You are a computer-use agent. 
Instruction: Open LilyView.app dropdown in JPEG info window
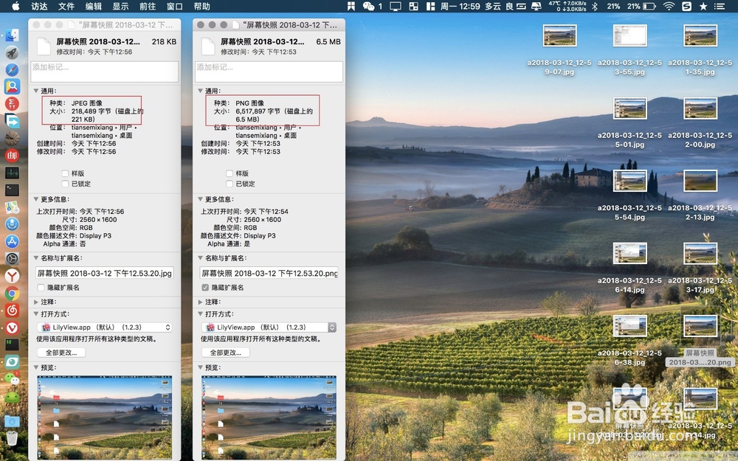coord(105,327)
